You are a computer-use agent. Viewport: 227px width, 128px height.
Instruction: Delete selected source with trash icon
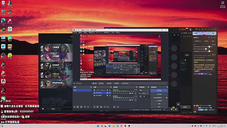click(x=98, y=107)
